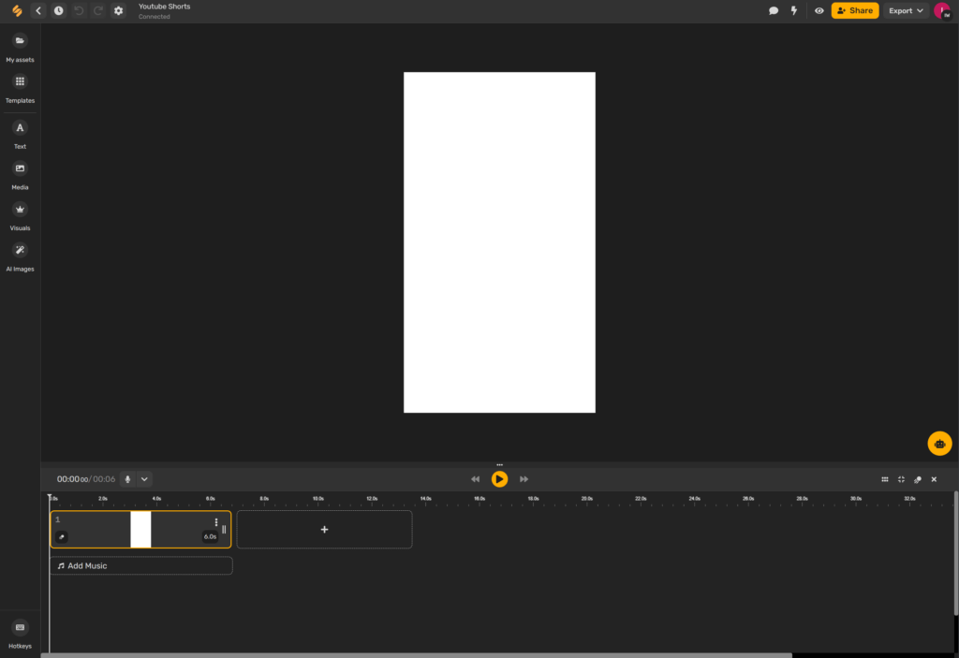Show Hotkeys keyboard shortcuts

21,635
